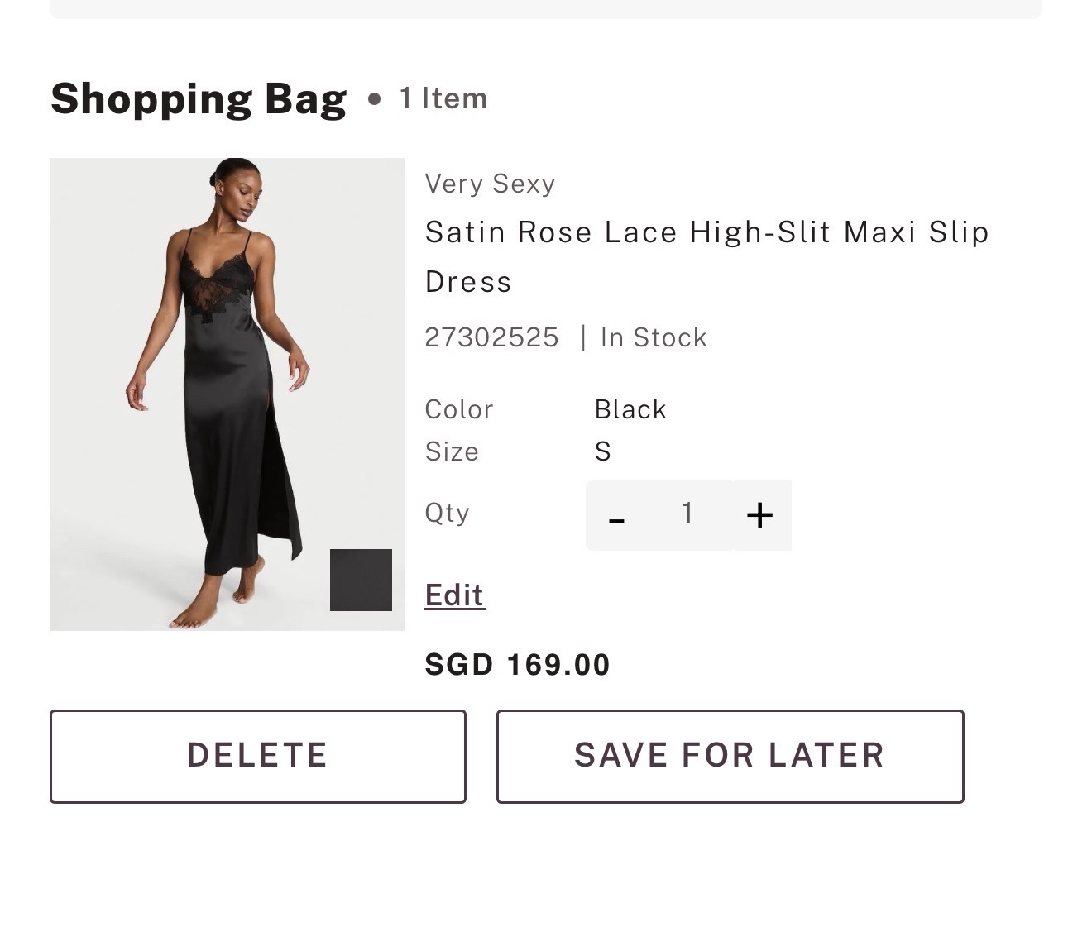
Task: Select the black color swatch on image
Action: 361,580
